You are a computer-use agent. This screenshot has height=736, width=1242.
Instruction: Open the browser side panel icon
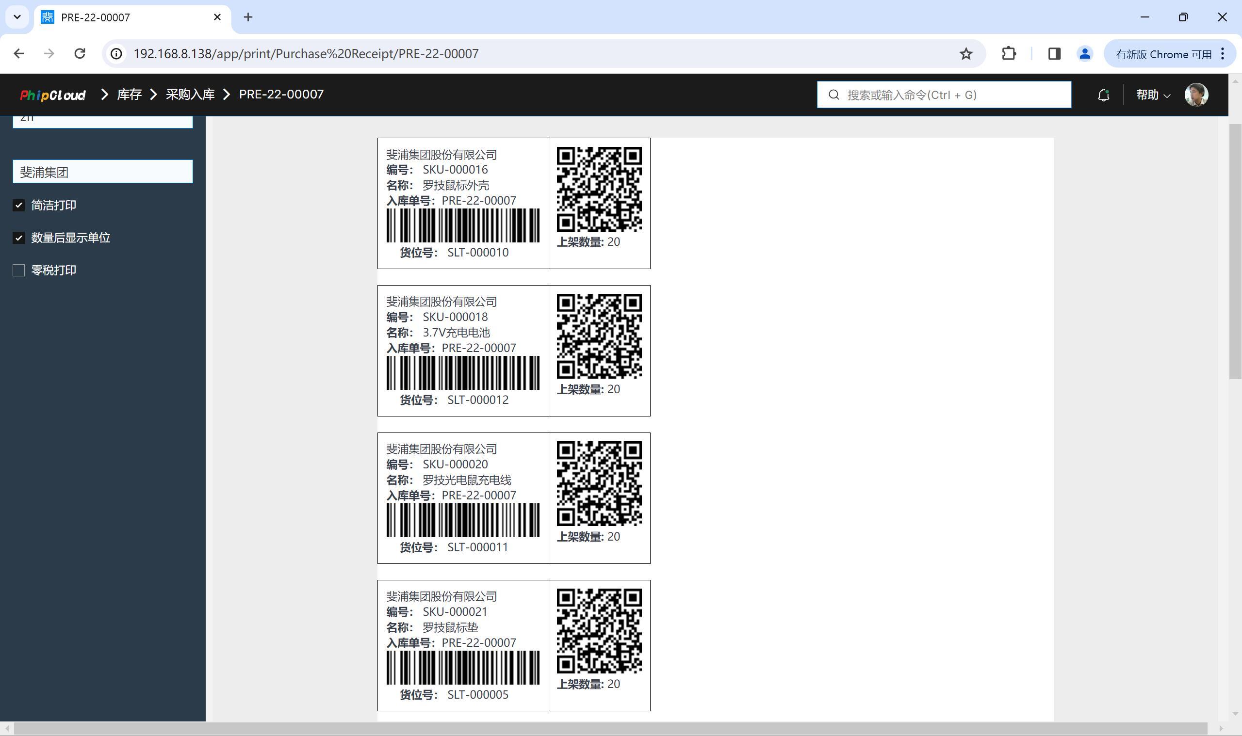point(1054,53)
